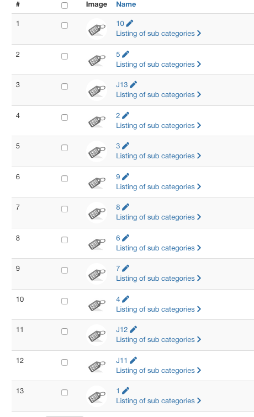This screenshot has height=417, width=254.
Task: Click the tag image thumbnail in row 13
Action: pos(97,396)
